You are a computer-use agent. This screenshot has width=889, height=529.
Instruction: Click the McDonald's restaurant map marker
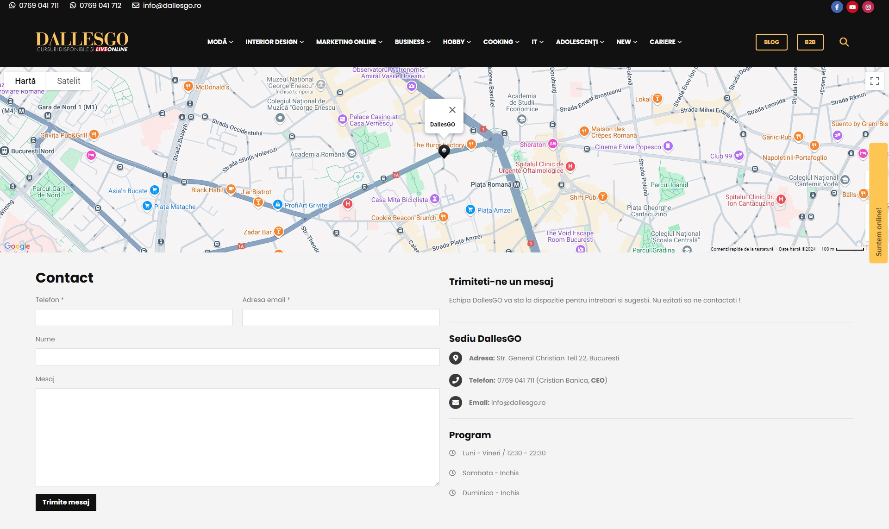pyautogui.click(x=188, y=87)
